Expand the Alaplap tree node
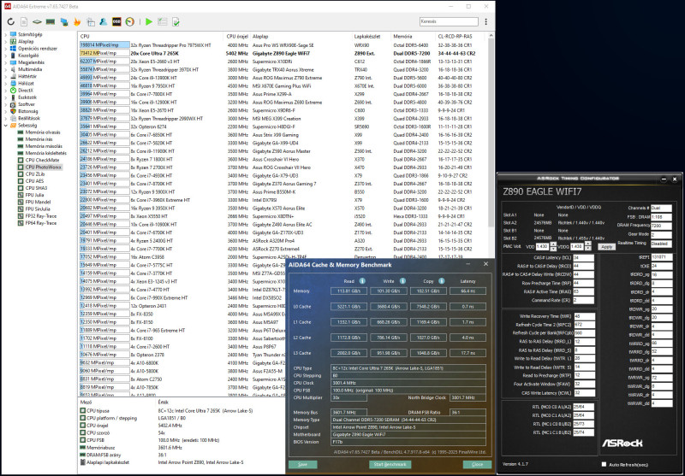This screenshot has height=476, width=685. [4, 41]
